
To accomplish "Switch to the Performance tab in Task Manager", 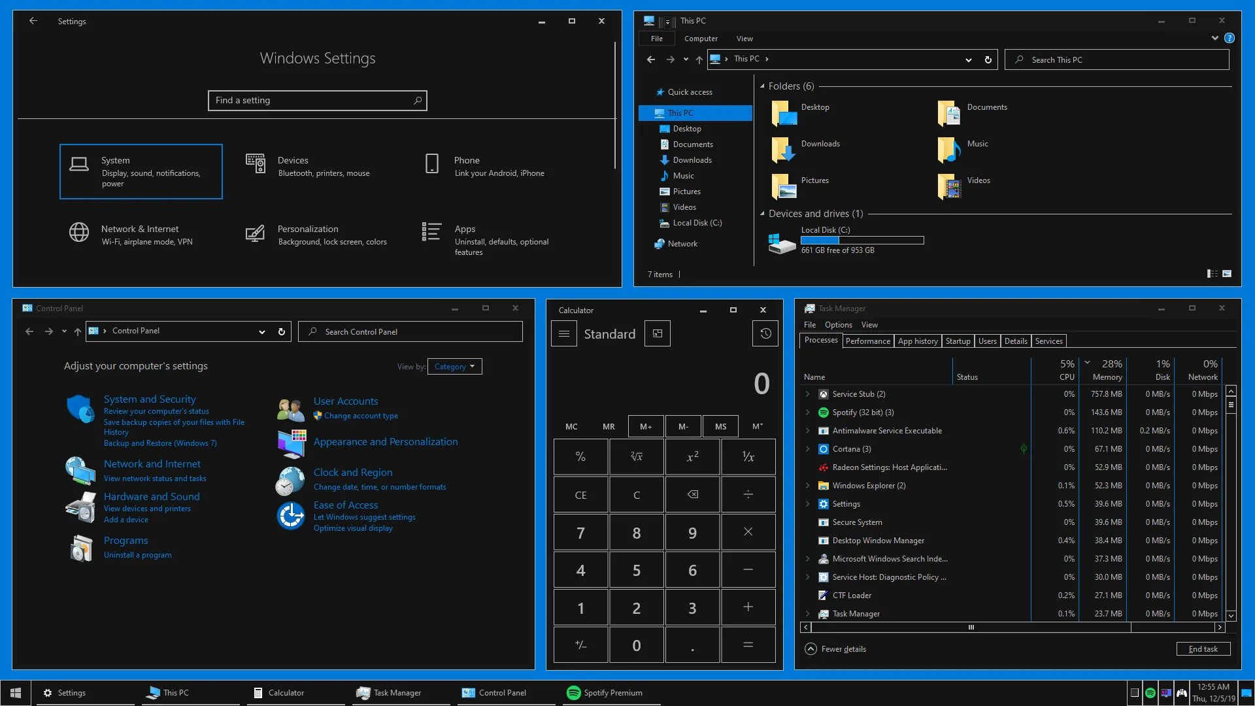I will click(867, 341).
